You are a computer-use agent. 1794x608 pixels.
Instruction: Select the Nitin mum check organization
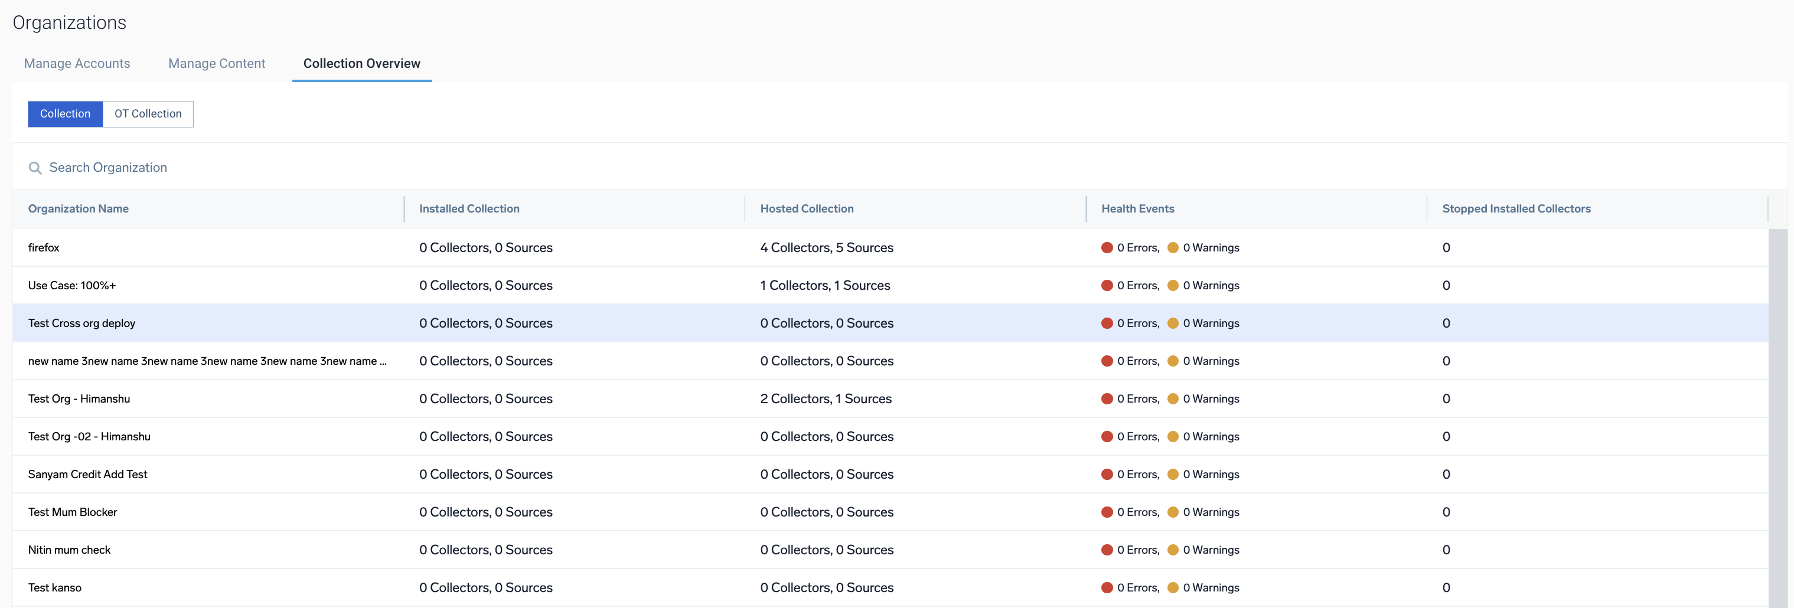pos(69,550)
